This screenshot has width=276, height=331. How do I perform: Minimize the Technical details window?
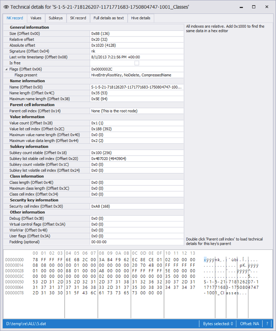pyautogui.click(x=240, y=7)
